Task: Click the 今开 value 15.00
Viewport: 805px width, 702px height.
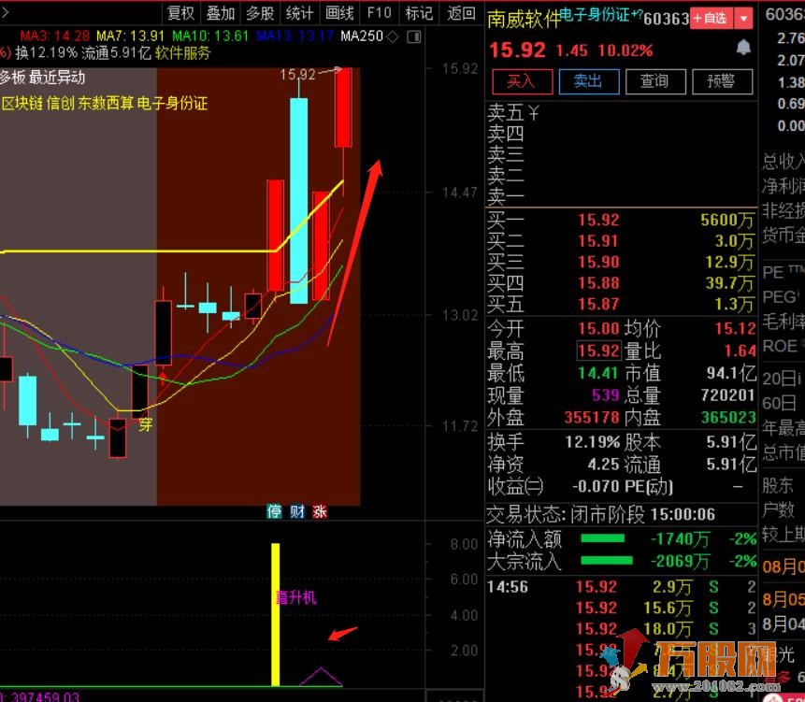Action: pyautogui.click(x=598, y=328)
